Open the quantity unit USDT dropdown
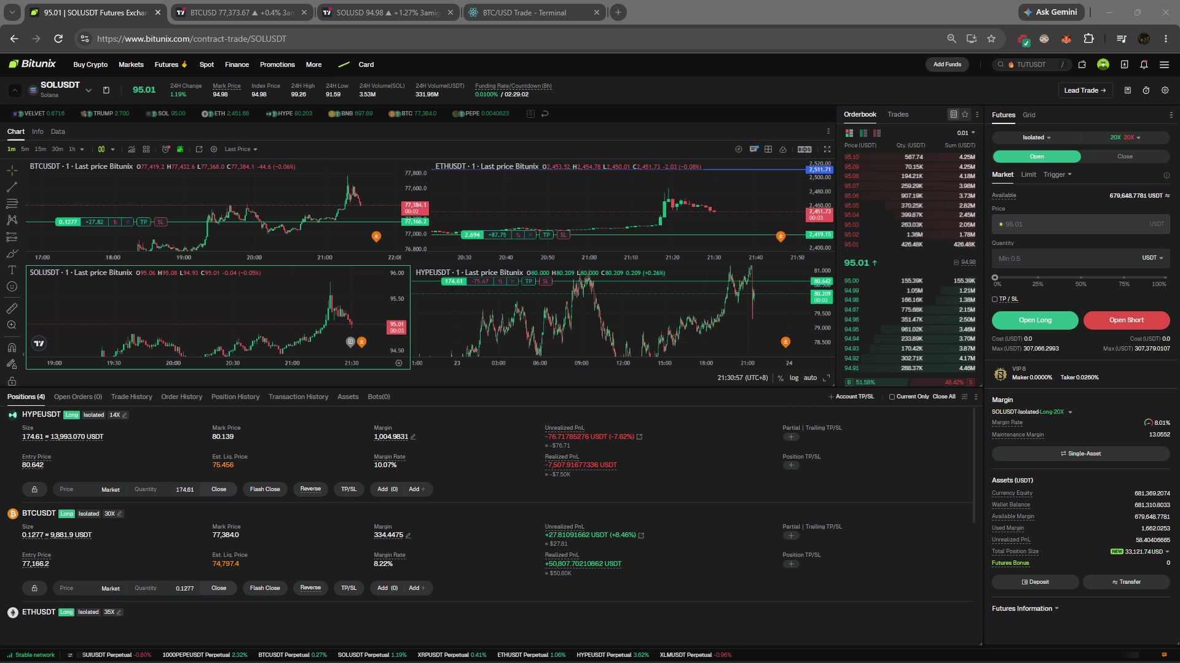 pos(1152,258)
